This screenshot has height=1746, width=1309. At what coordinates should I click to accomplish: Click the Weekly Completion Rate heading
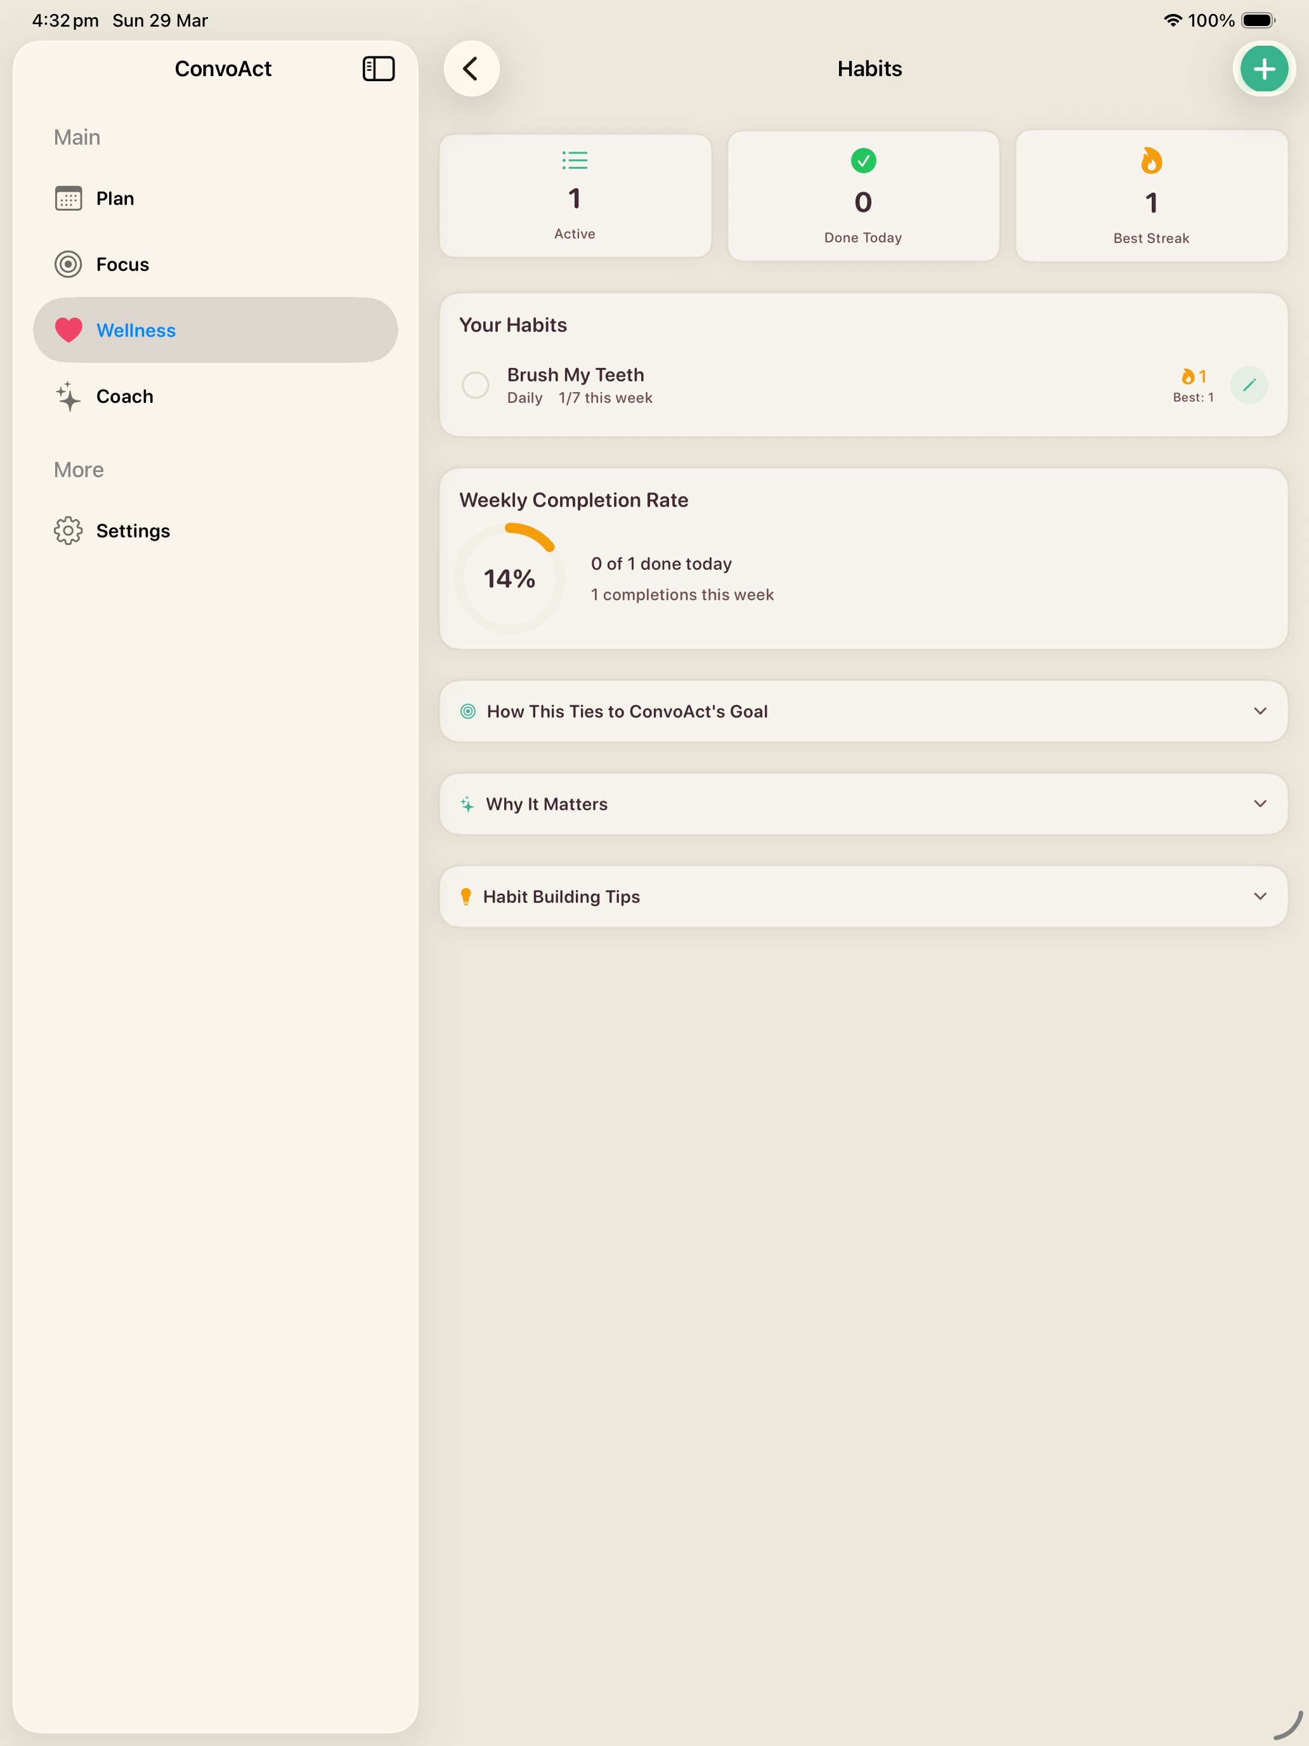click(x=573, y=501)
